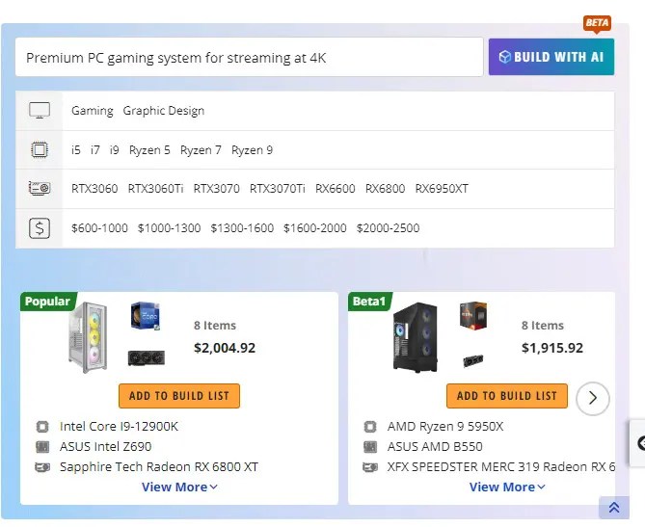Pick the RTX3070Ti graphics tag
The width and height of the screenshot is (645, 527).
[278, 189]
